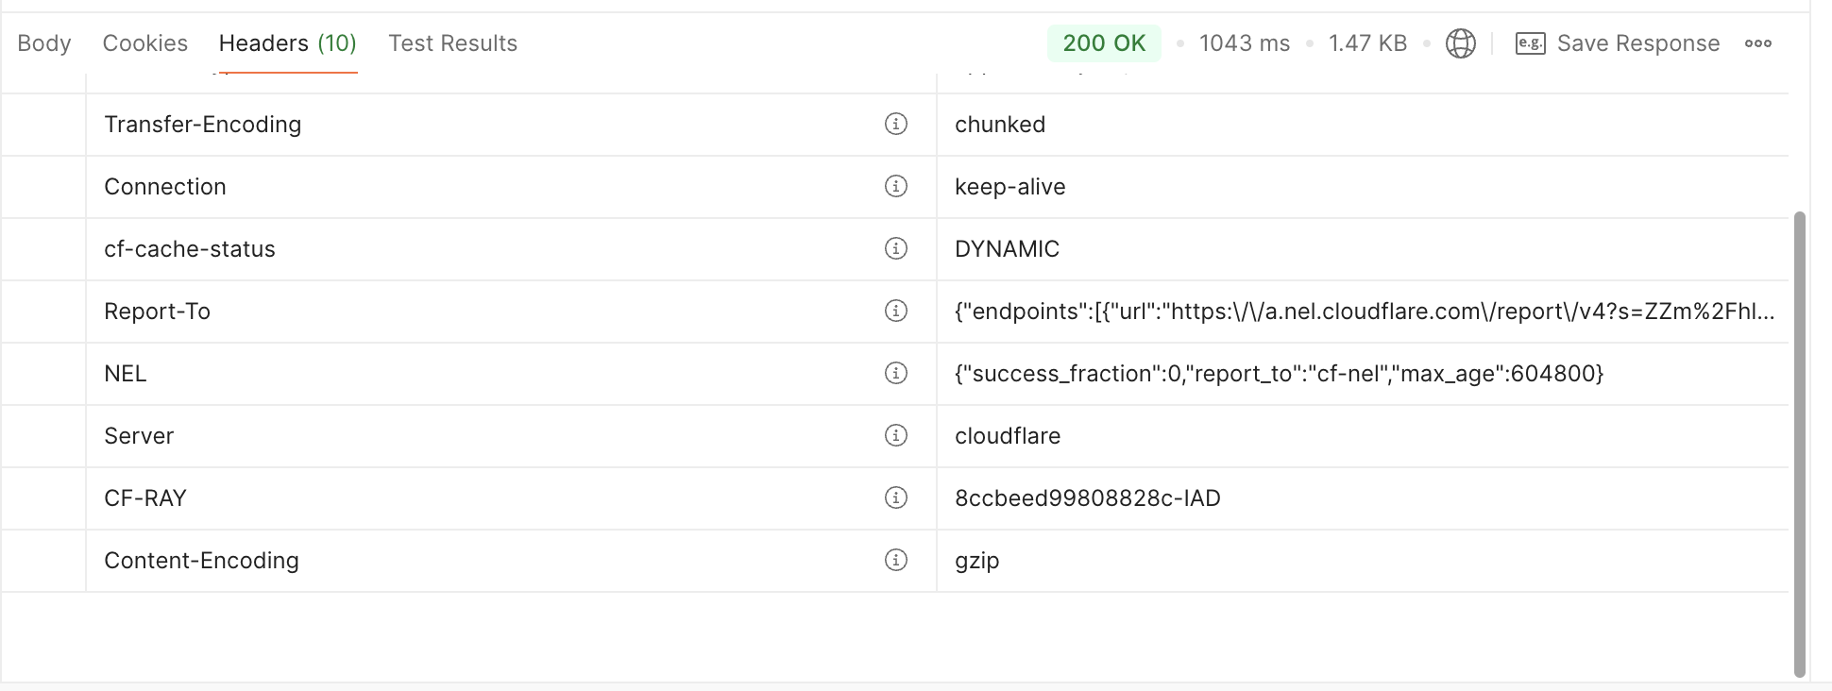
Task: Click the 200 OK status badge
Action: pyautogui.click(x=1104, y=43)
